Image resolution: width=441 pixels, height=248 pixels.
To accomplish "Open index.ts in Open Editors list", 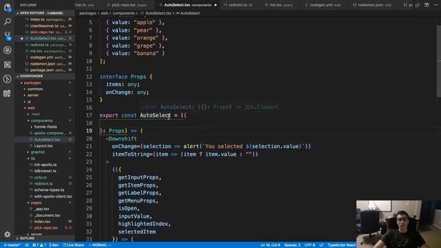I will coord(45,19).
